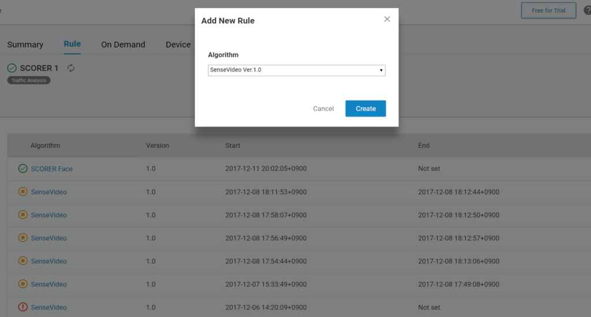Screen dimensions: 591x317
Task: Open the Algorithm dropdown showing SenseVideo Ver.1.0
Action: coord(296,70)
